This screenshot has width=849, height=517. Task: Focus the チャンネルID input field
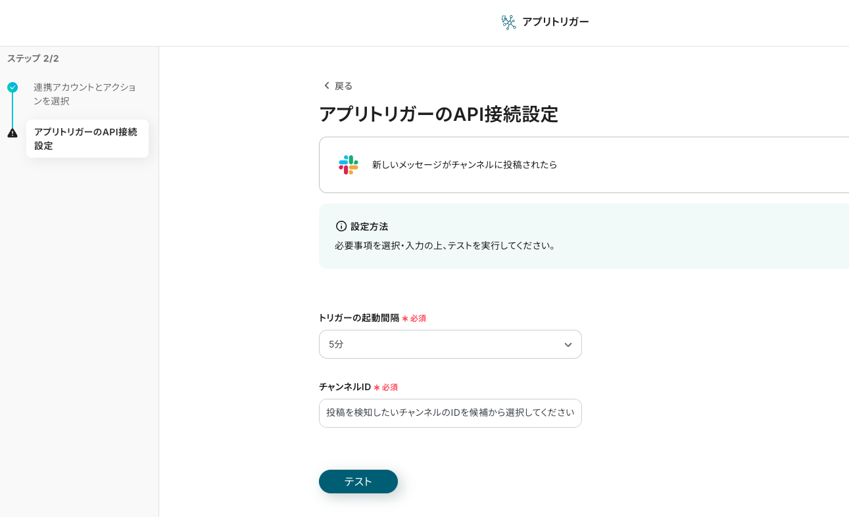pos(450,413)
